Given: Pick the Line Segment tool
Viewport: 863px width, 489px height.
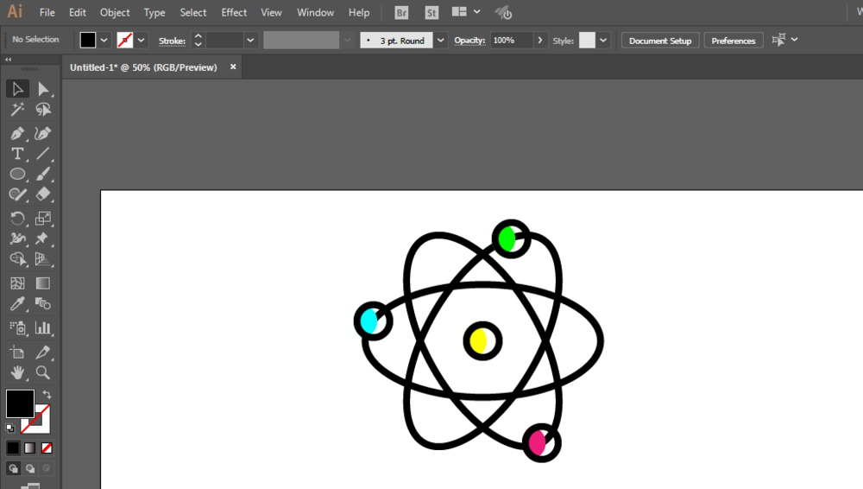Looking at the screenshot, I should (43, 154).
